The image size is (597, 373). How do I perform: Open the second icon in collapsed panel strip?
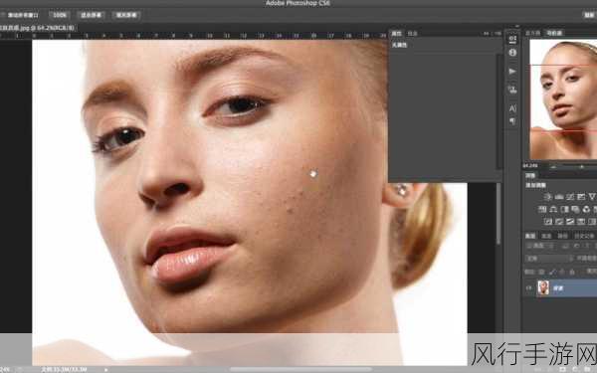tap(512, 53)
